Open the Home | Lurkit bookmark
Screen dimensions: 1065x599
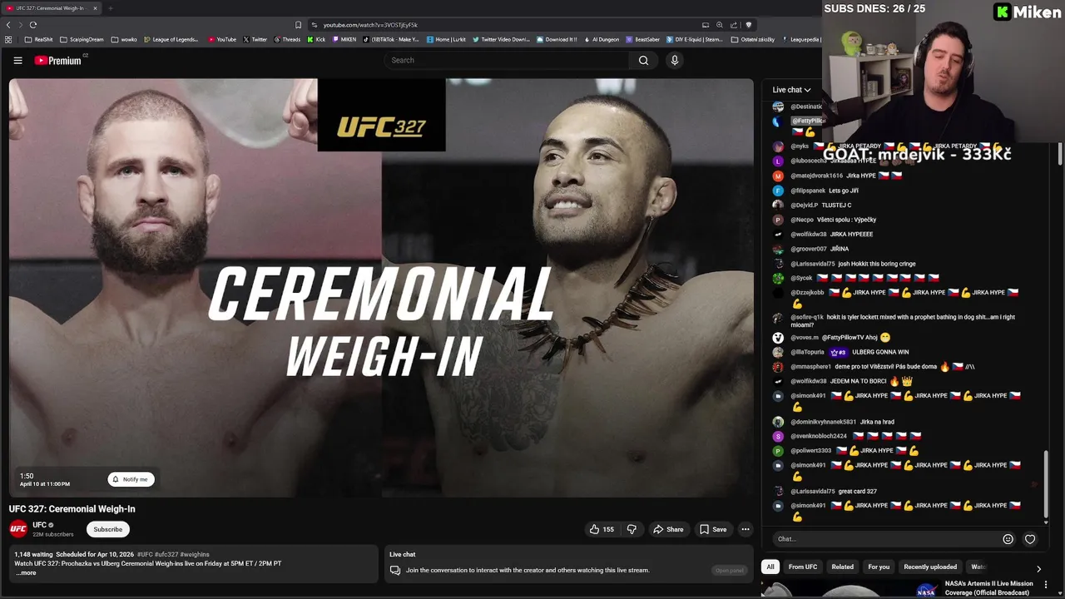[x=447, y=39]
